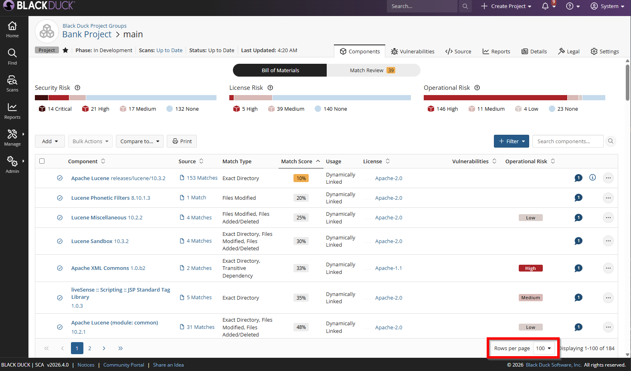
Task: Open Reports in the left sidebar
Action: coord(12,111)
